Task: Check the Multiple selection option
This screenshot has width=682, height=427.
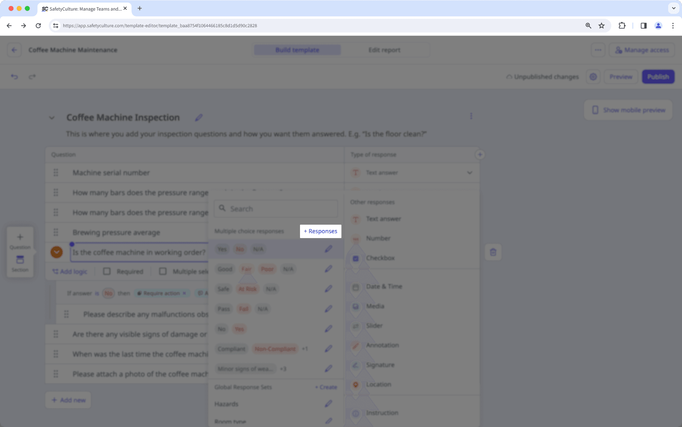Action: pos(163,271)
